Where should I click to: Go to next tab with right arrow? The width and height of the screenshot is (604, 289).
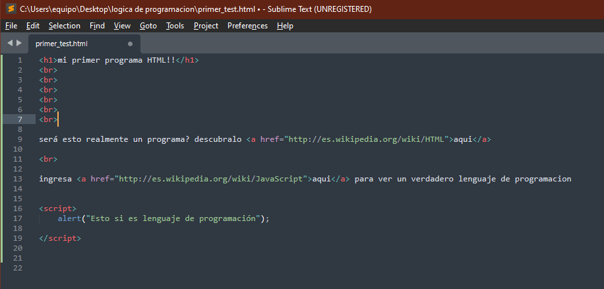coord(19,43)
